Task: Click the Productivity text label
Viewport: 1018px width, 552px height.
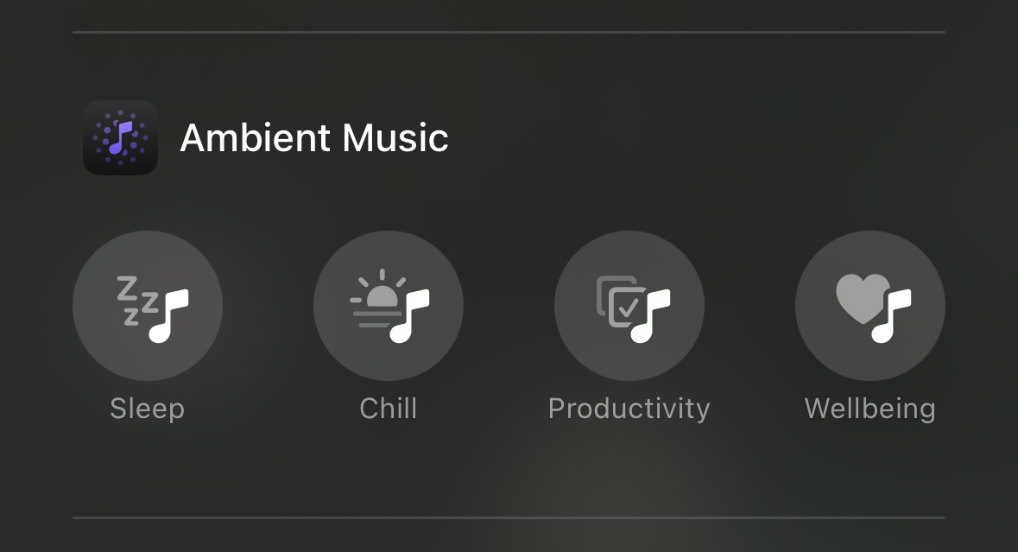Action: coord(629,409)
